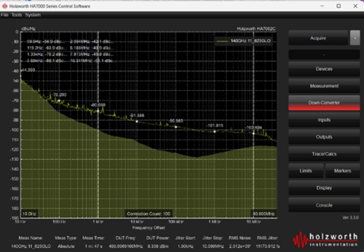Click the Holzworth app icon in title bar

[x=5, y=6]
